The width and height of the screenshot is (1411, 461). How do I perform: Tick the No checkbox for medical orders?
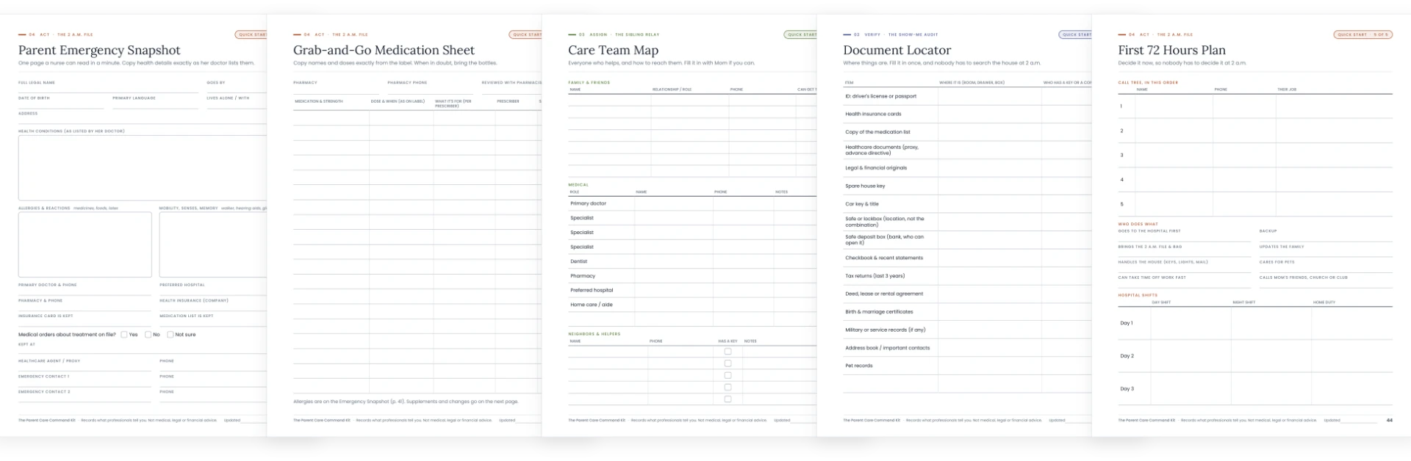[x=148, y=335]
